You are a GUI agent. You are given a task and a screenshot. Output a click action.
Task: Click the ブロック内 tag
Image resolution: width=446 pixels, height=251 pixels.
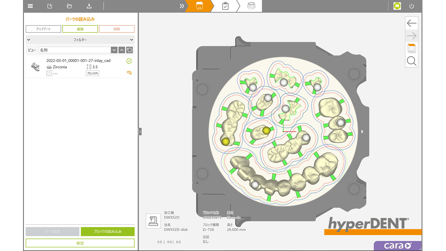[93, 73]
